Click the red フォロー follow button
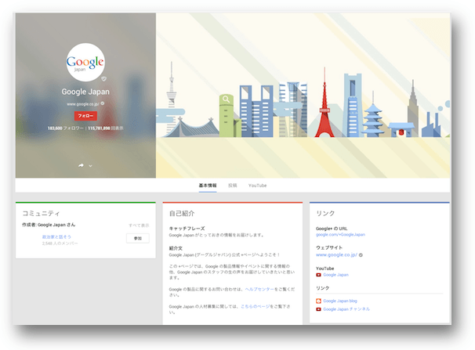 [85, 116]
